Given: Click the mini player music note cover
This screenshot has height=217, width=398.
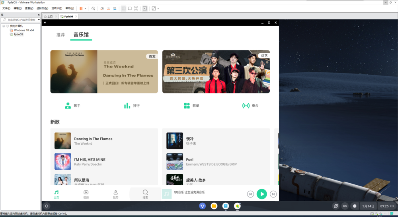Looking at the screenshot, I should (166, 194).
